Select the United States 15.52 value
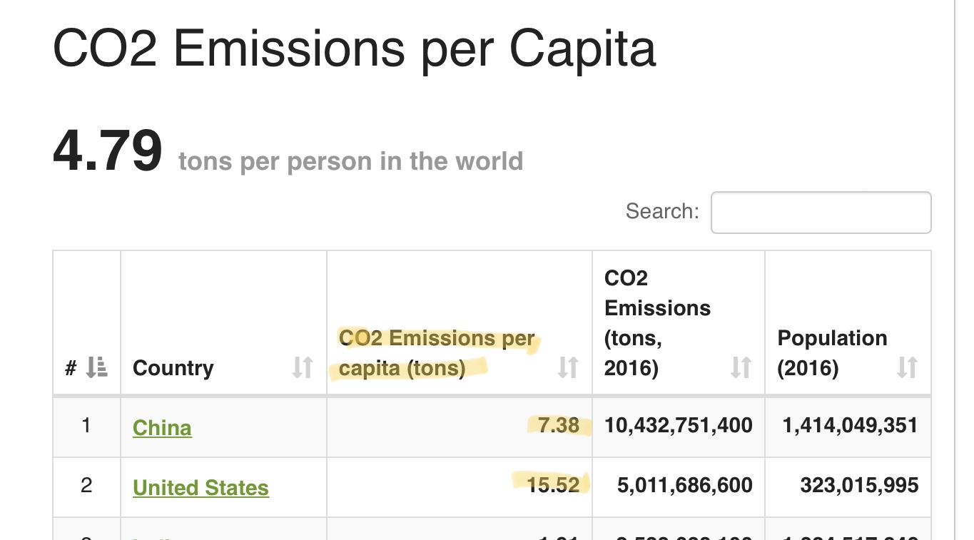 [553, 486]
